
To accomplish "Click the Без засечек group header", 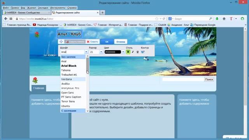I will [x=73, y=57].
